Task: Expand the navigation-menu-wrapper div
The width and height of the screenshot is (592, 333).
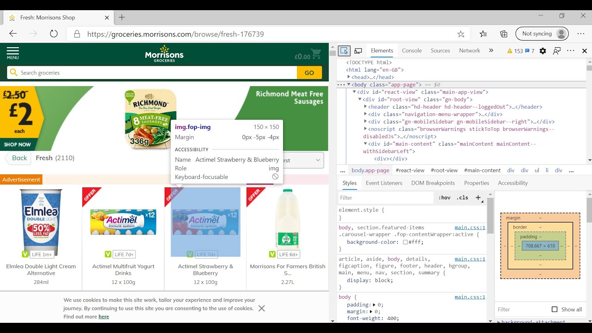Action: [x=365, y=114]
